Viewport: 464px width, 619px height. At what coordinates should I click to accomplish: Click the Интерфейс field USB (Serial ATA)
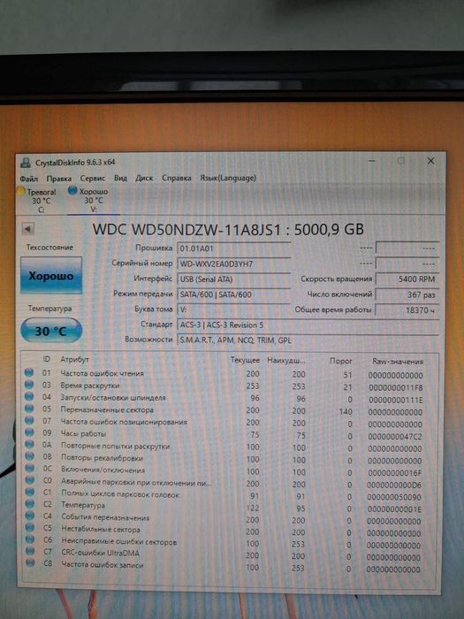click(x=234, y=279)
